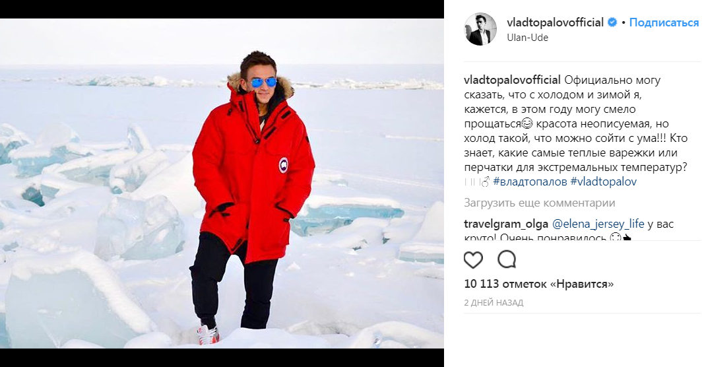Click the 2 ДНЕЙ НАЗАД timestamp
This screenshot has height=367, width=704.
coord(494,303)
